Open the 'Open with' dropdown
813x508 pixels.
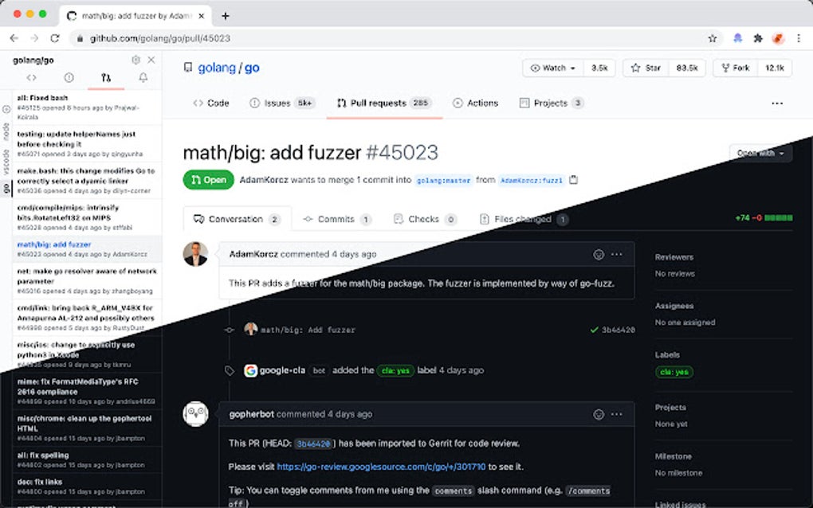click(x=760, y=153)
